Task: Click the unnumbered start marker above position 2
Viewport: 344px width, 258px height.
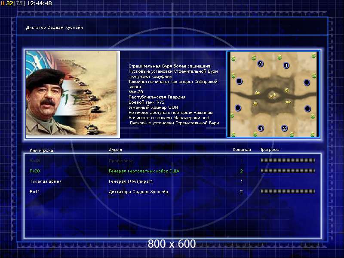Action: (x=307, y=108)
